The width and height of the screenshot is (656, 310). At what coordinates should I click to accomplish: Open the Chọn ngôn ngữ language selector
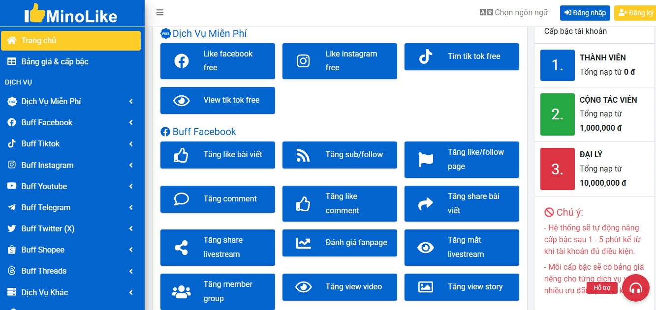click(x=514, y=13)
